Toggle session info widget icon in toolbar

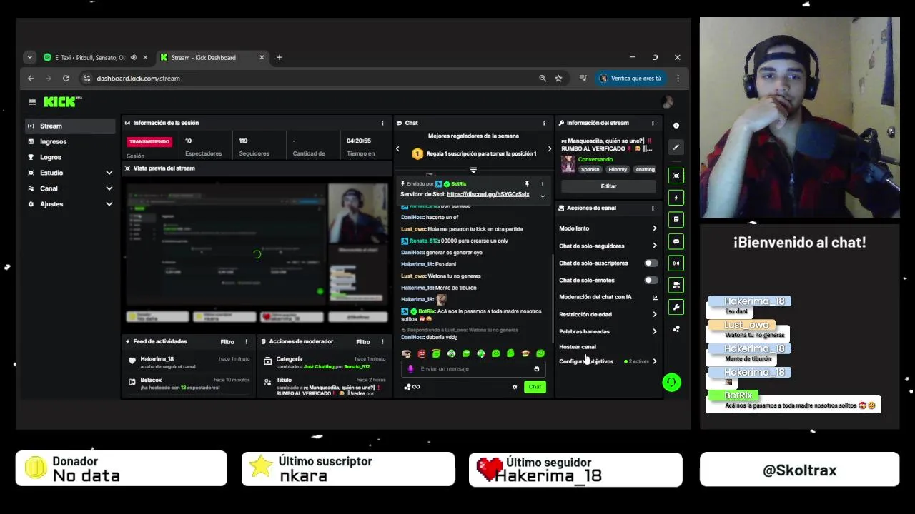point(676,263)
